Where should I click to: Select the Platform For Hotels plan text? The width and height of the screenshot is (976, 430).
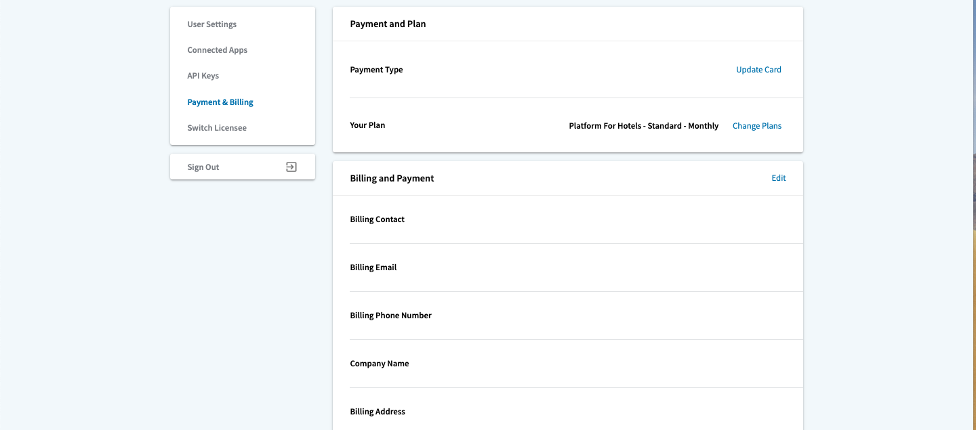644,126
